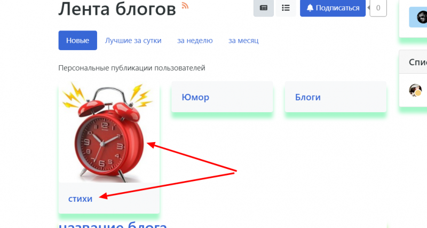Show Лучшие за сутки posts

tap(133, 41)
